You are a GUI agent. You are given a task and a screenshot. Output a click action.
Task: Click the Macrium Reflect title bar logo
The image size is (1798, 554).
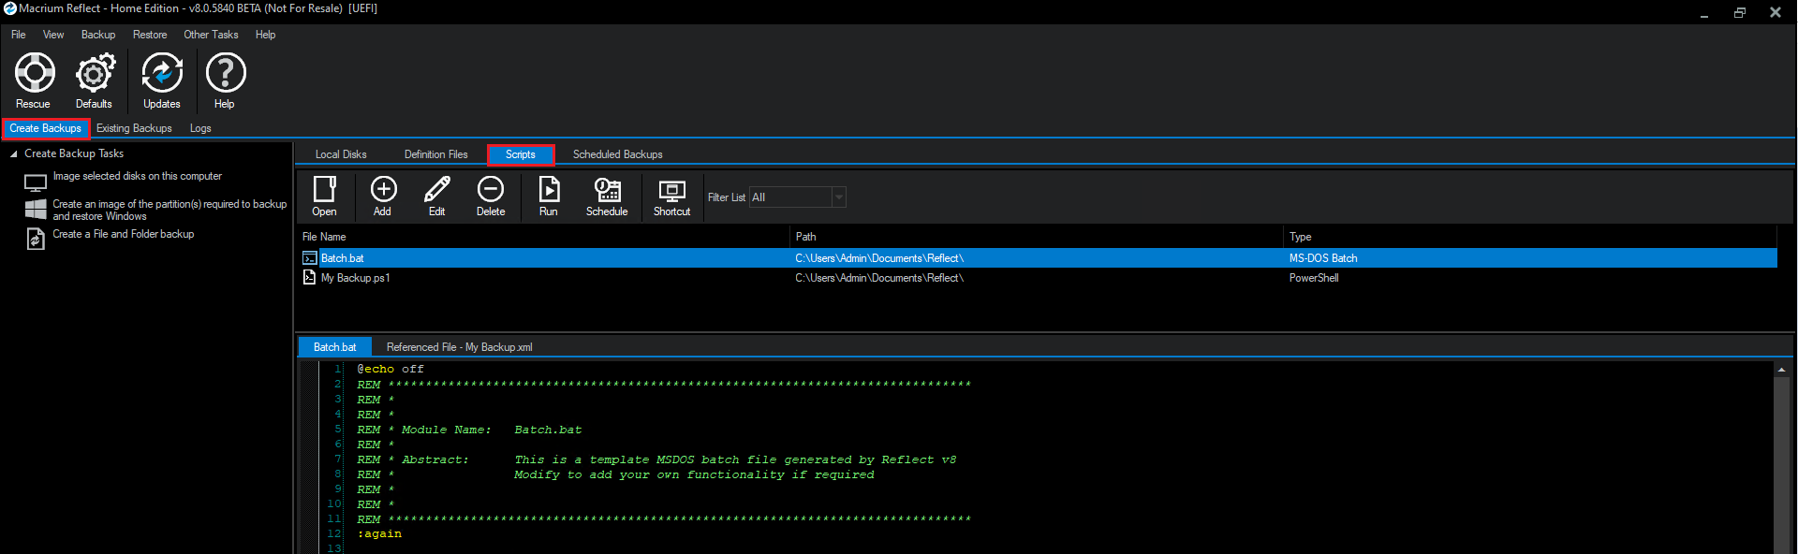9,8
